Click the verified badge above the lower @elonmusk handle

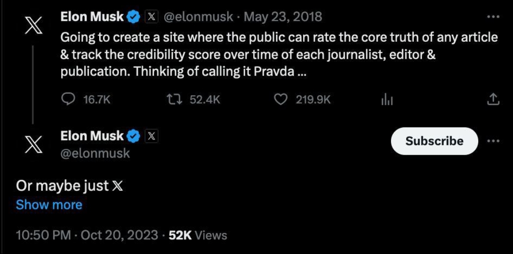(x=133, y=136)
